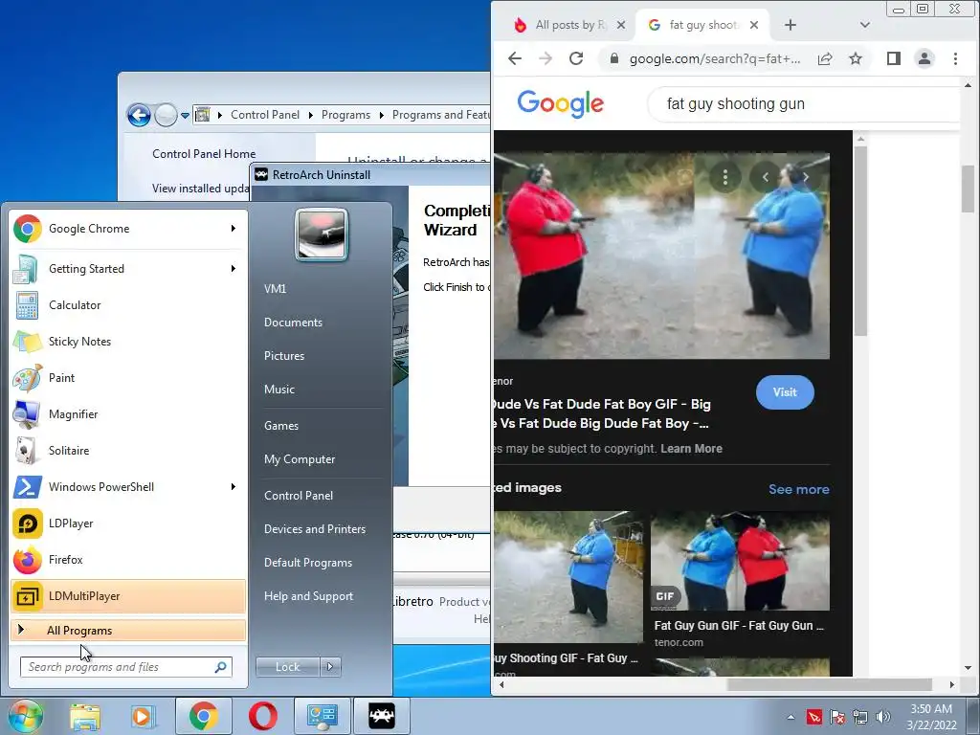
Task: Click the Visit button for image
Action: 785,392
